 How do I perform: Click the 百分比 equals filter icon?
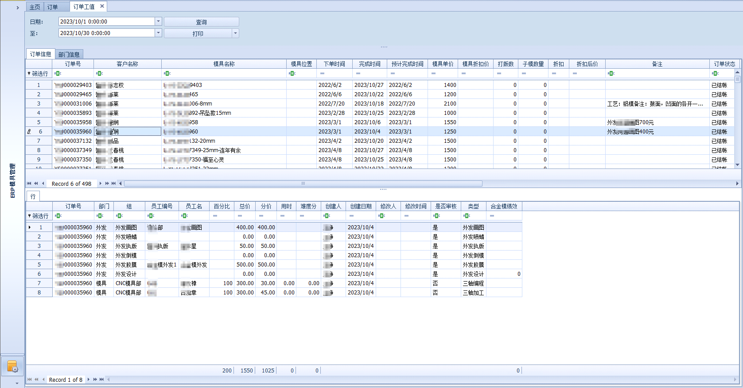pos(215,216)
